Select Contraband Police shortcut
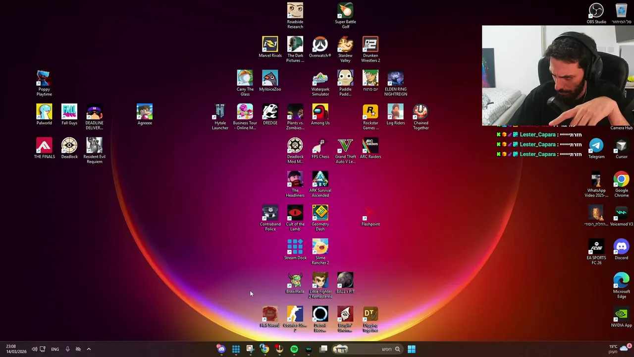Viewport: 634px width, 357px height. pos(270,218)
